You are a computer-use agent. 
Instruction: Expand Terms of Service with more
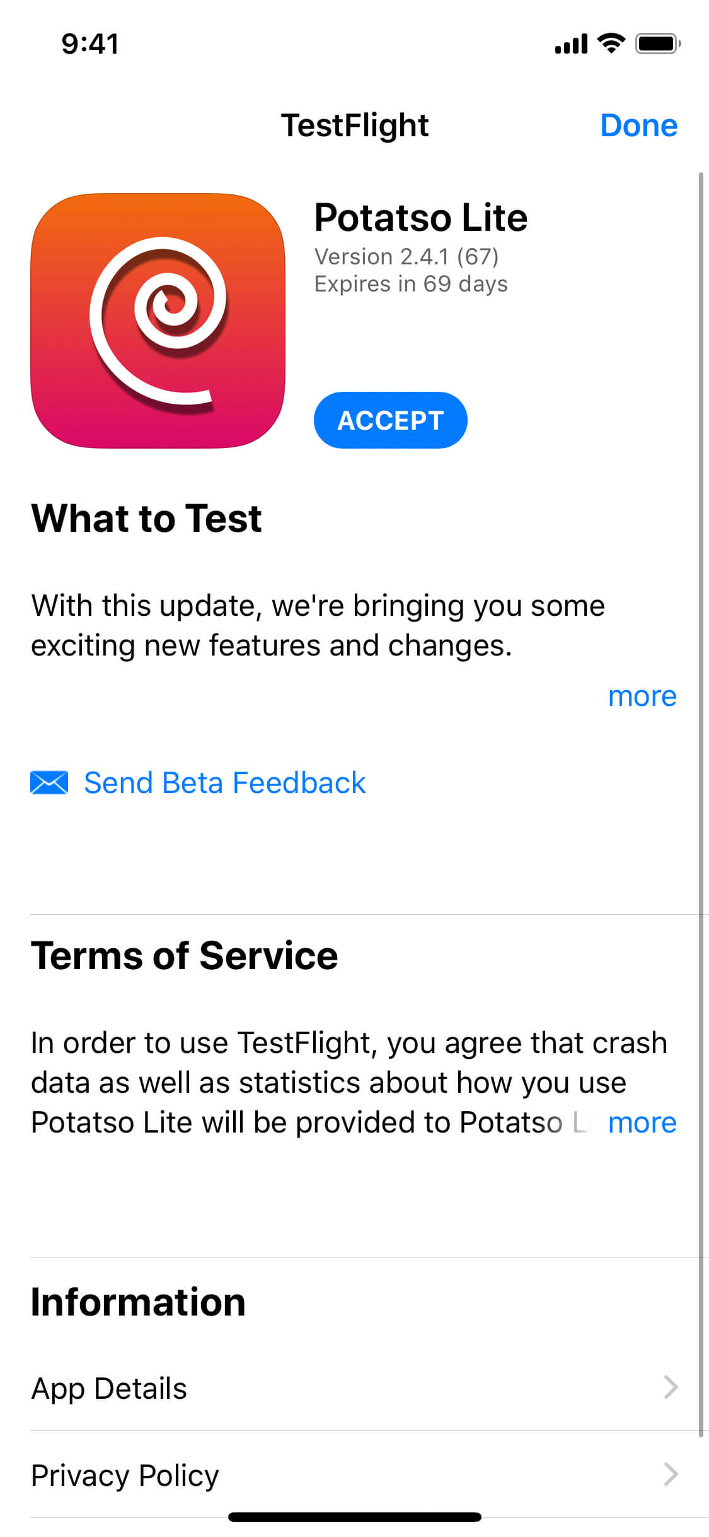pyautogui.click(x=642, y=1122)
